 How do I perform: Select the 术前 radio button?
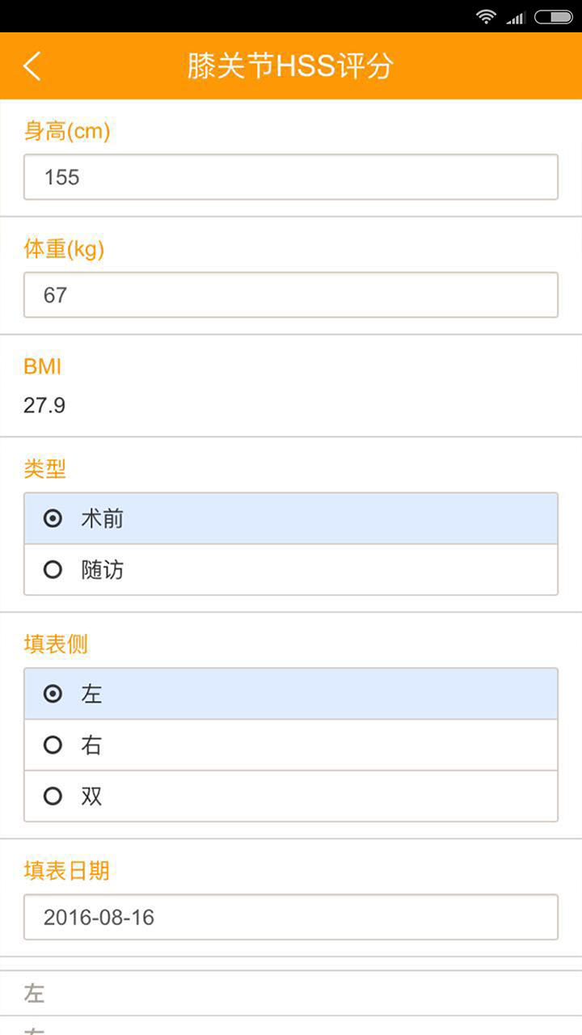[53, 519]
